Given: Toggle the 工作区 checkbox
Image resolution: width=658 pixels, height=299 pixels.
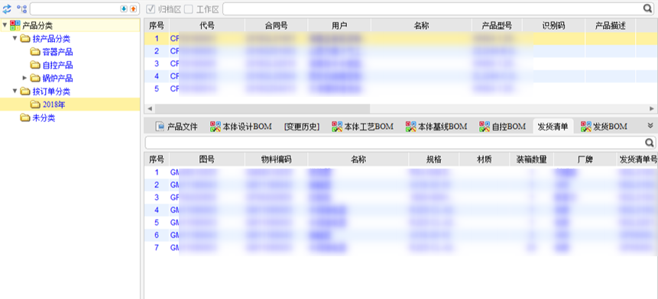Looking at the screenshot, I should [x=189, y=9].
